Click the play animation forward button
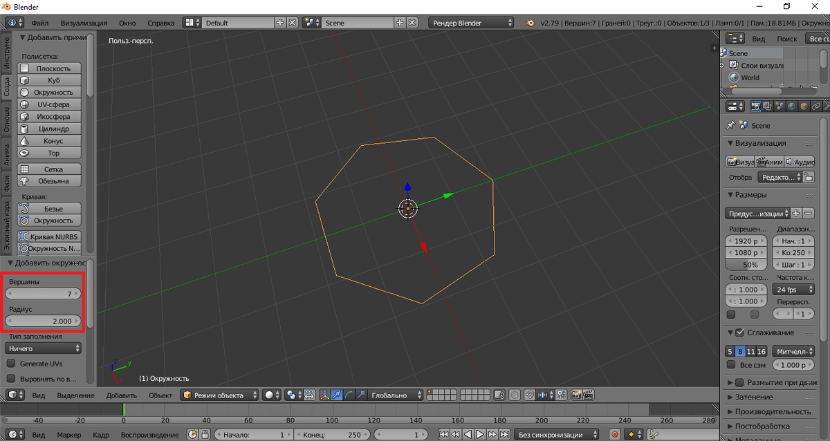830x441 pixels. pyautogui.click(x=480, y=435)
